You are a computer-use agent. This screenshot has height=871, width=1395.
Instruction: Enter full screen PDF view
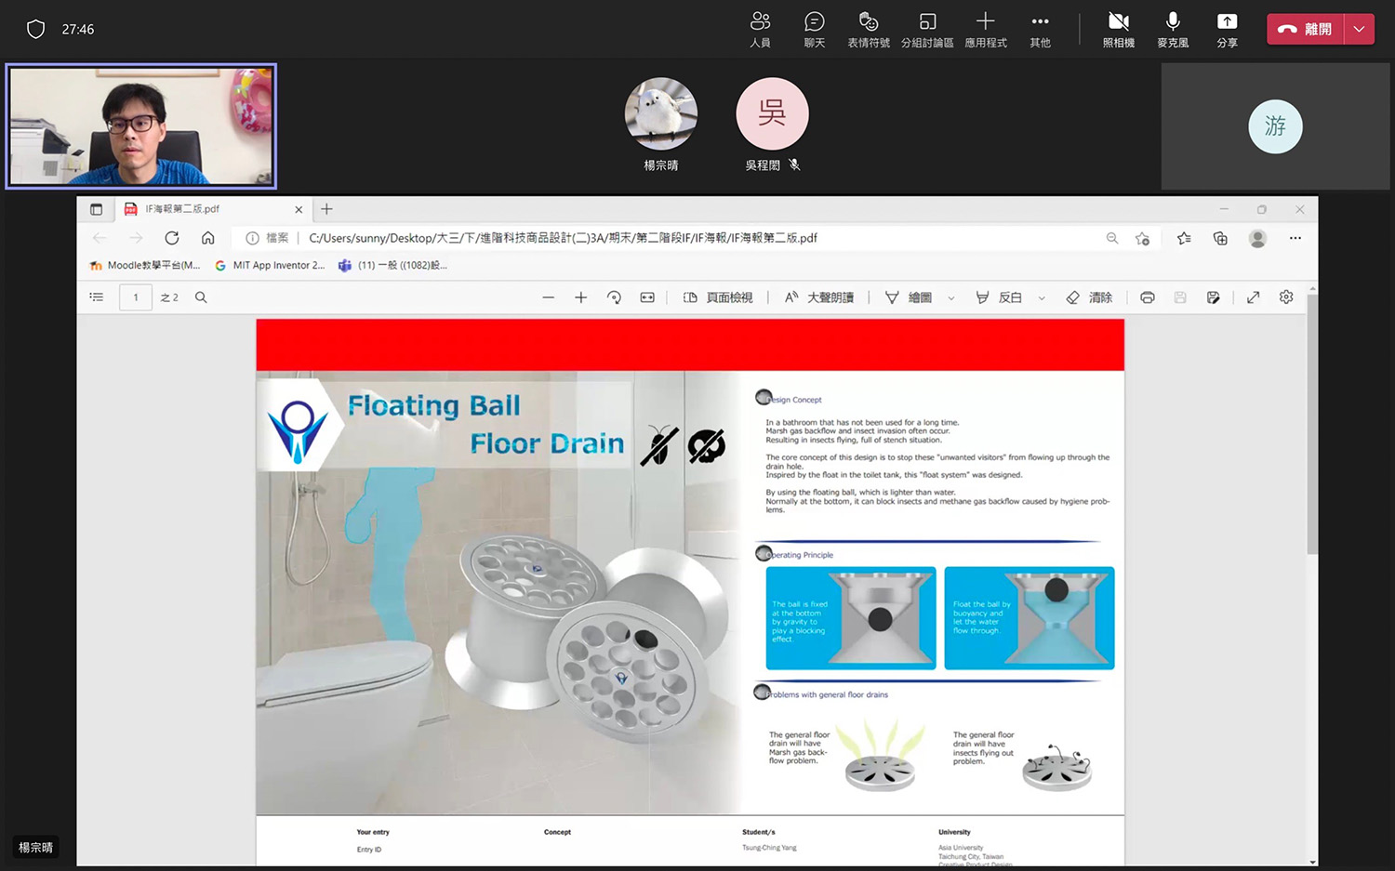pyautogui.click(x=1254, y=297)
